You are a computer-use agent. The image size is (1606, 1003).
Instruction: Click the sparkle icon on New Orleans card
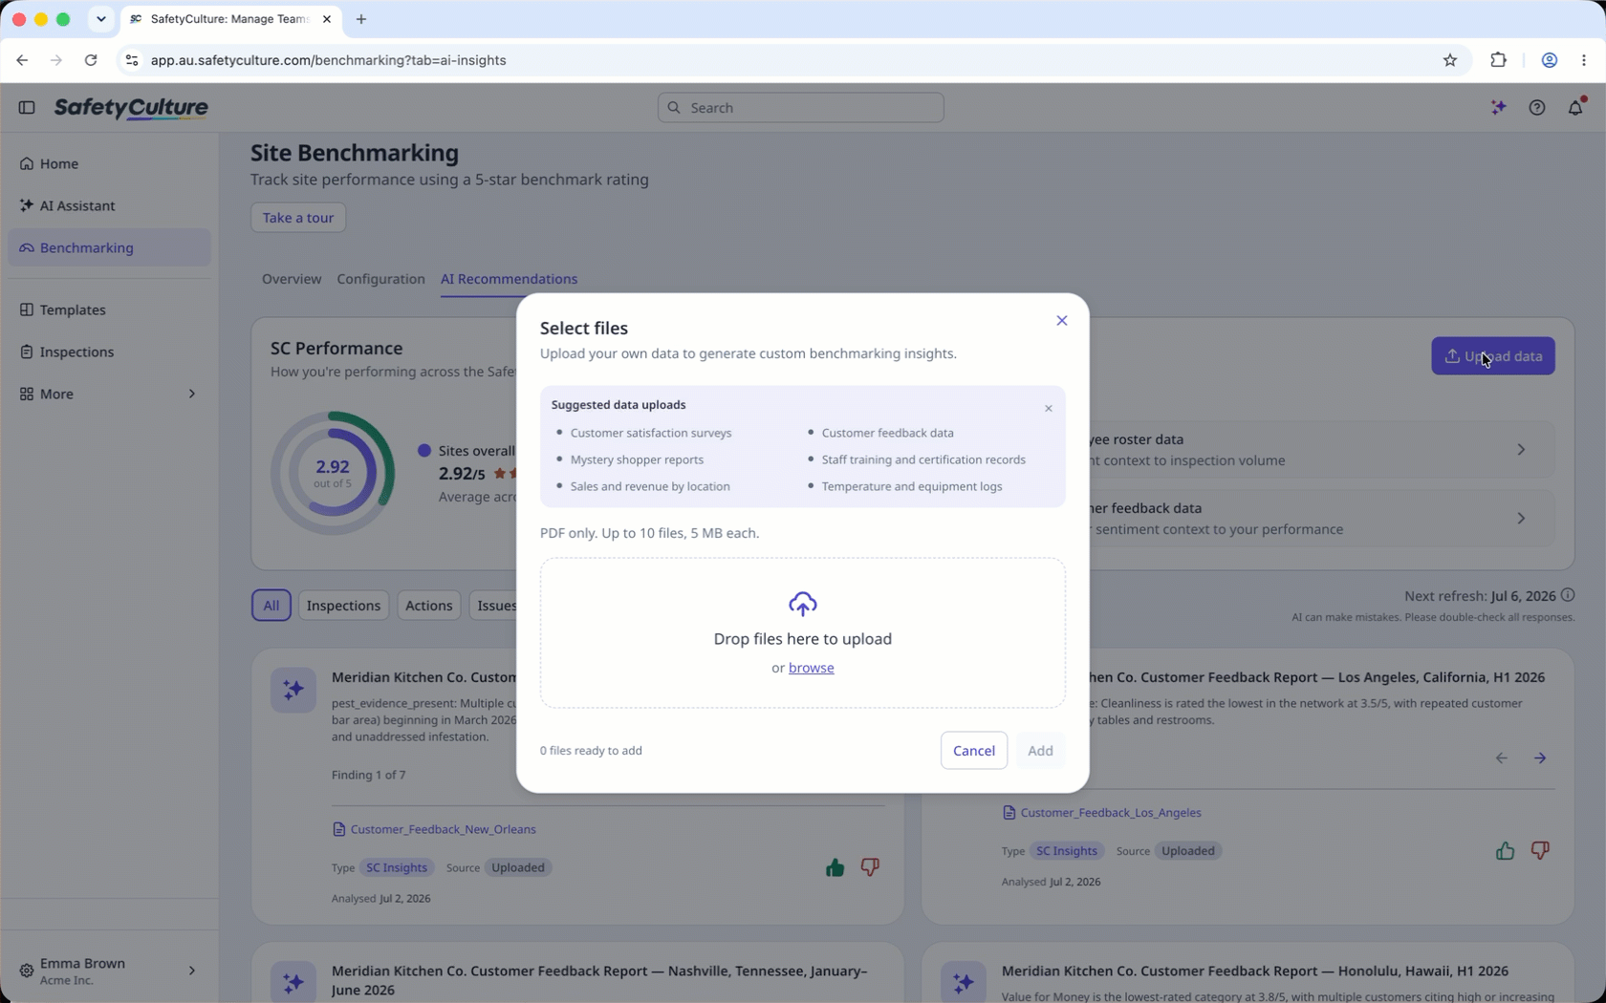[293, 691]
